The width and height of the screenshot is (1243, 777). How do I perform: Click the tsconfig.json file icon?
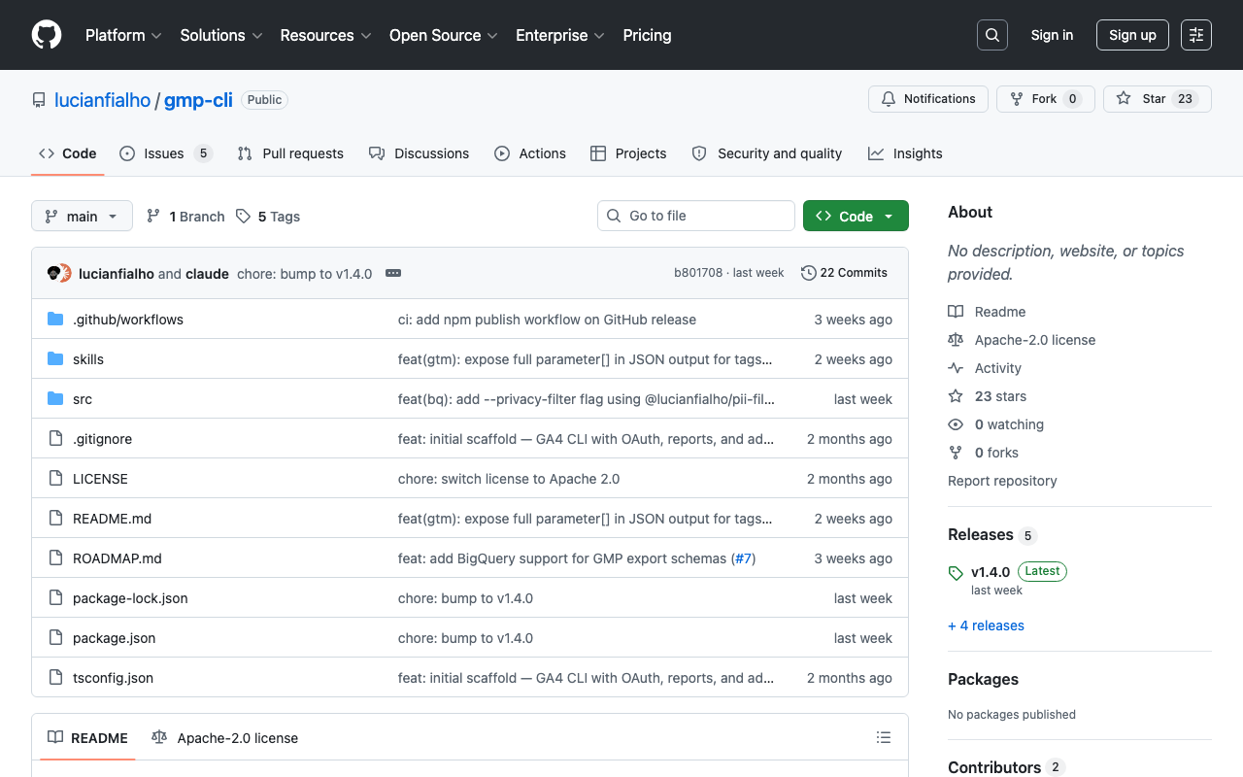[x=55, y=678]
